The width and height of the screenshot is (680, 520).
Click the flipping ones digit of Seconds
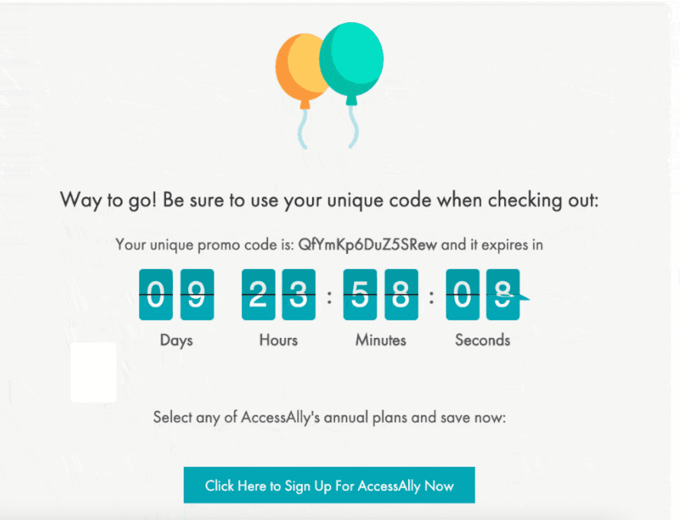tap(503, 294)
